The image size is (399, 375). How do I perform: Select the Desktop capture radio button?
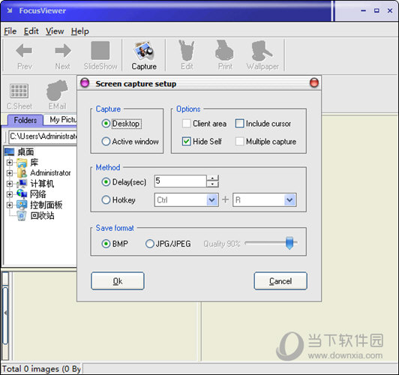pos(106,124)
